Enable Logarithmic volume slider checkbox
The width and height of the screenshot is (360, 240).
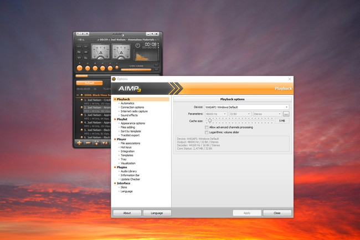207,132
